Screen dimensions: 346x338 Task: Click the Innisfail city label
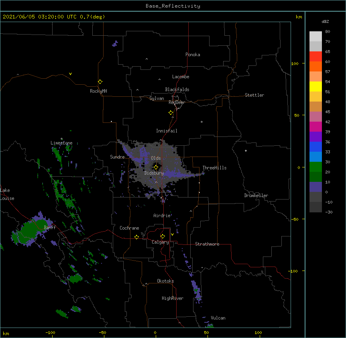(x=167, y=131)
